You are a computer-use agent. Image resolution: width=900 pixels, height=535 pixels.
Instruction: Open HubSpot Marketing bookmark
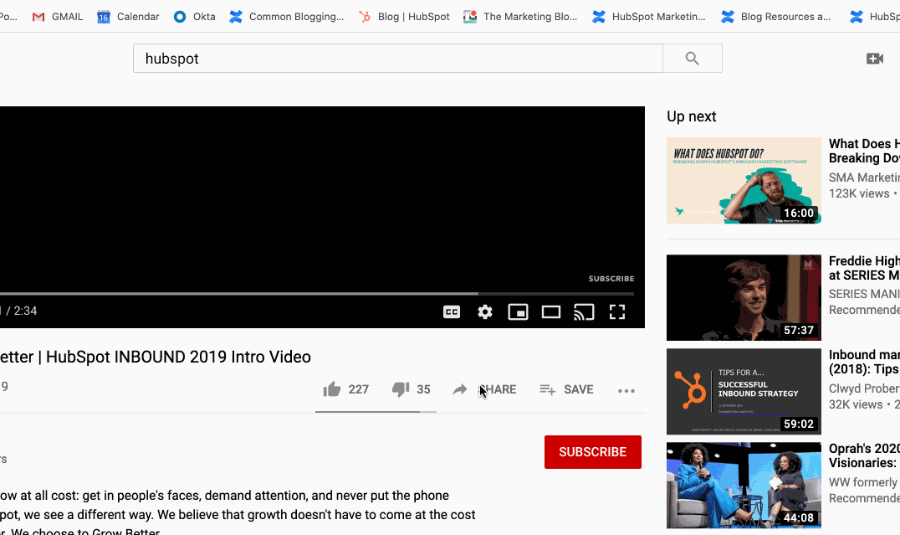click(648, 17)
